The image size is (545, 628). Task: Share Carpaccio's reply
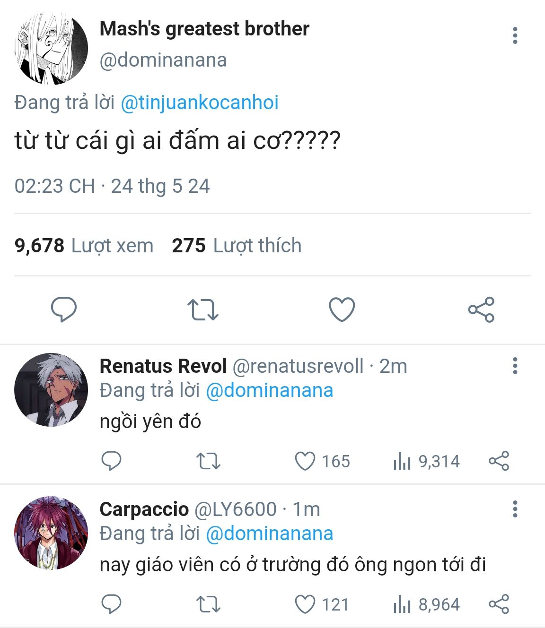pyautogui.click(x=499, y=604)
